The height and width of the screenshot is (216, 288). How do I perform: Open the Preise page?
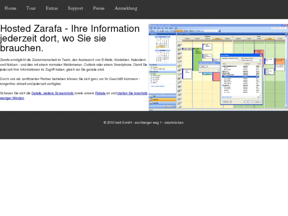point(99,8)
